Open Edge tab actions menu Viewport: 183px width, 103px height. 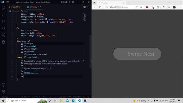[94, 3]
